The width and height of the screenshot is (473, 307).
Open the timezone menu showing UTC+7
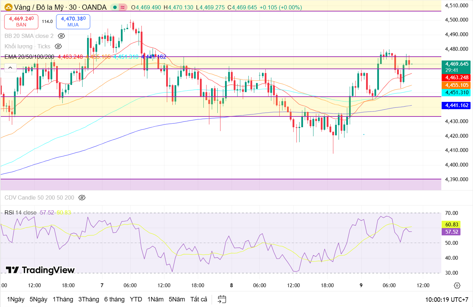(x=447, y=299)
